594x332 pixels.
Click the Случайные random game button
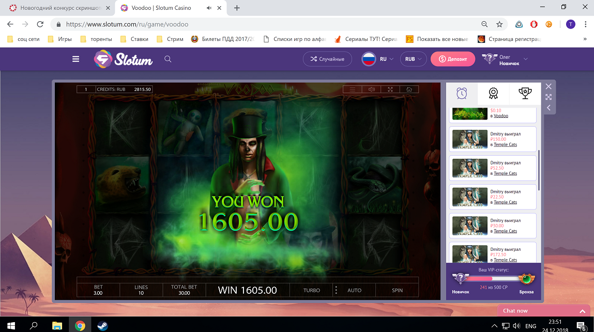pyautogui.click(x=327, y=59)
